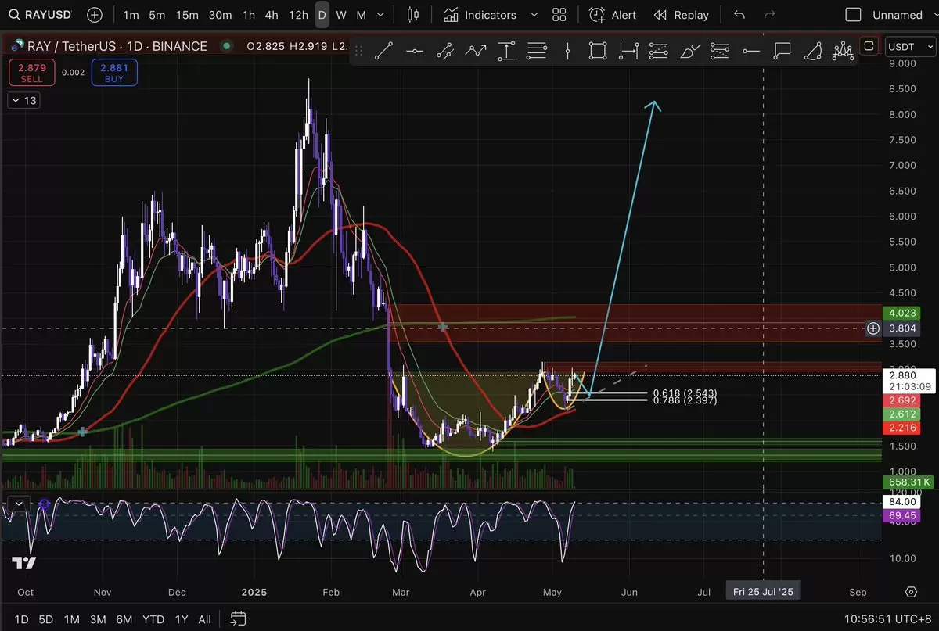Select the 30m timeframe
Image resolution: width=939 pixels, height=631 pixels.
pos(220,15)
